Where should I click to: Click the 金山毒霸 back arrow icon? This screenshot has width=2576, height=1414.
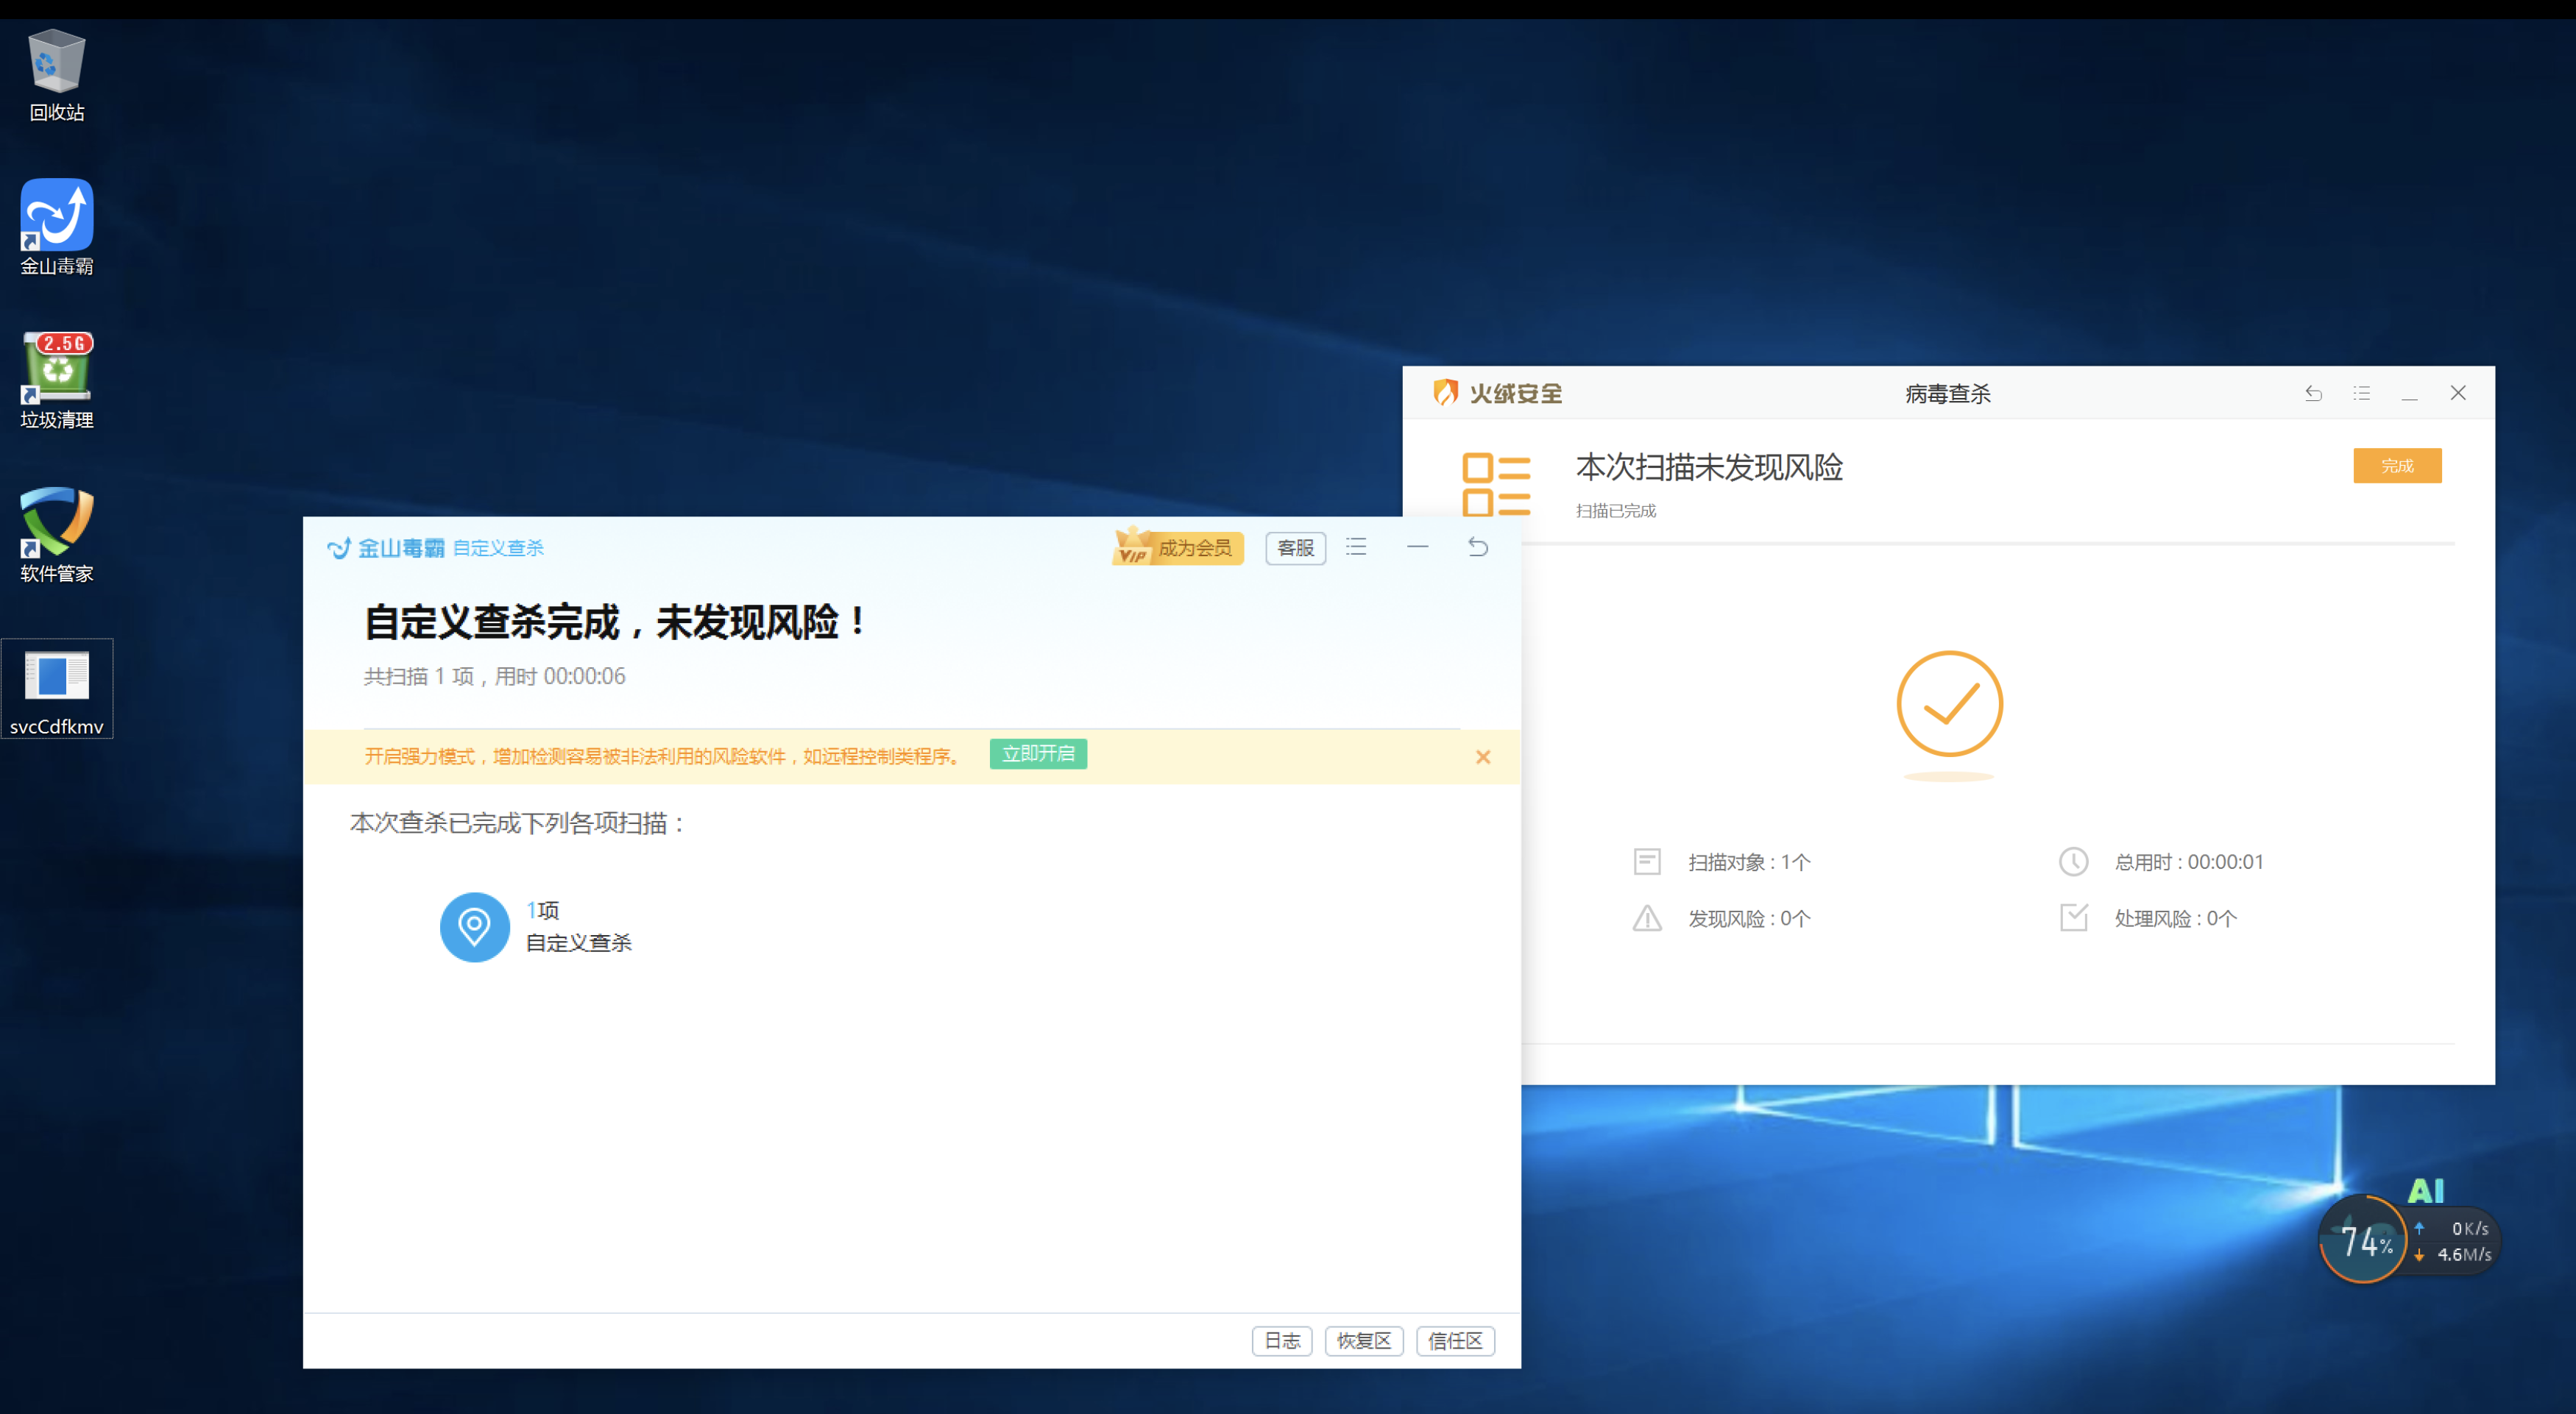coord(1478,547)
